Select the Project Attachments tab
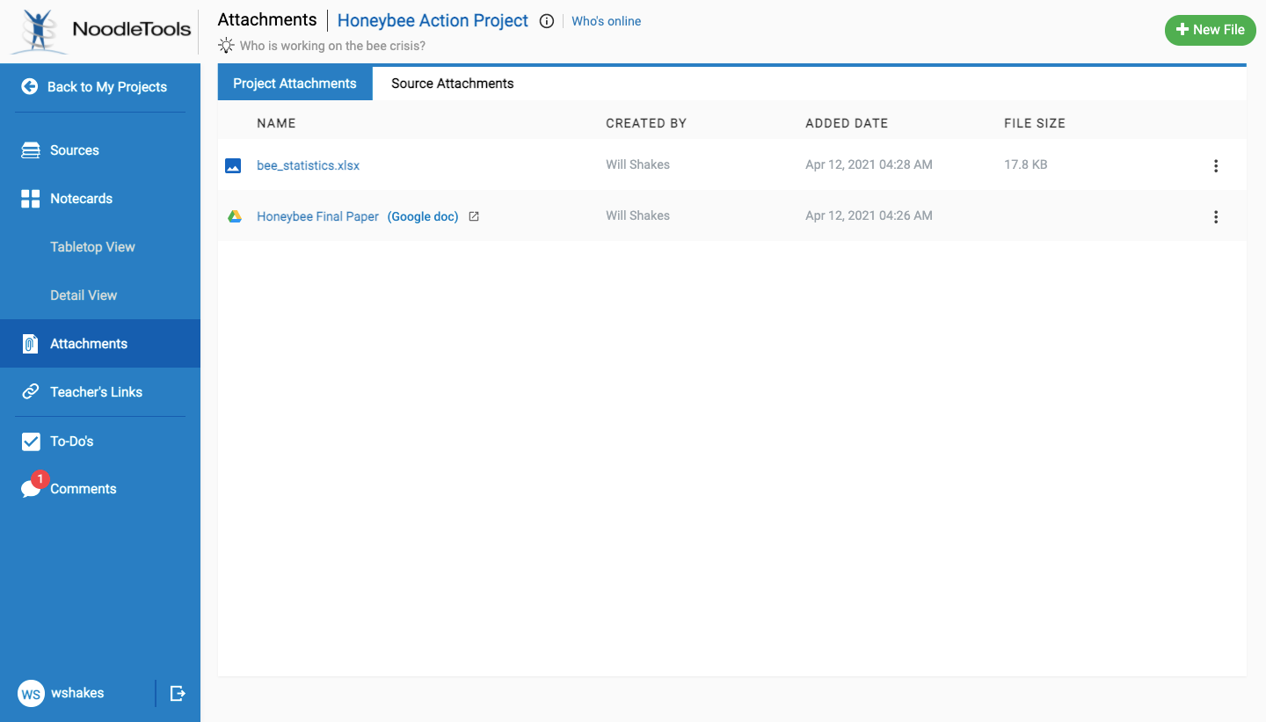The image size is (1266, 722). click(295, 84)
